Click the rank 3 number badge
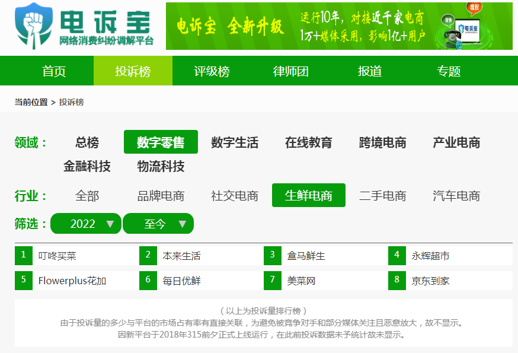 [273, 255]
